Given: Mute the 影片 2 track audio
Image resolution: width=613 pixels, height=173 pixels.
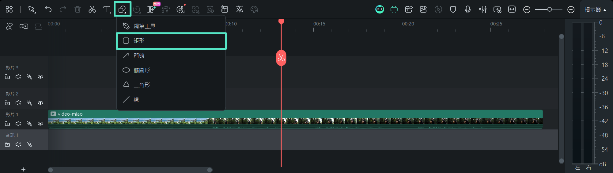Looking at the screenshot, I should [18, 103].
